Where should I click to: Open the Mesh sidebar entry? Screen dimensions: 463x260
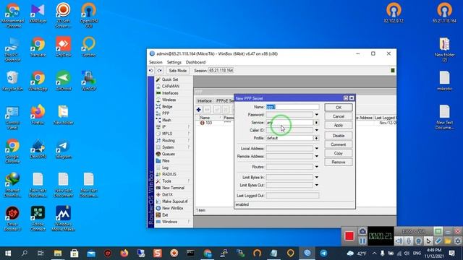tap(166, 120)
